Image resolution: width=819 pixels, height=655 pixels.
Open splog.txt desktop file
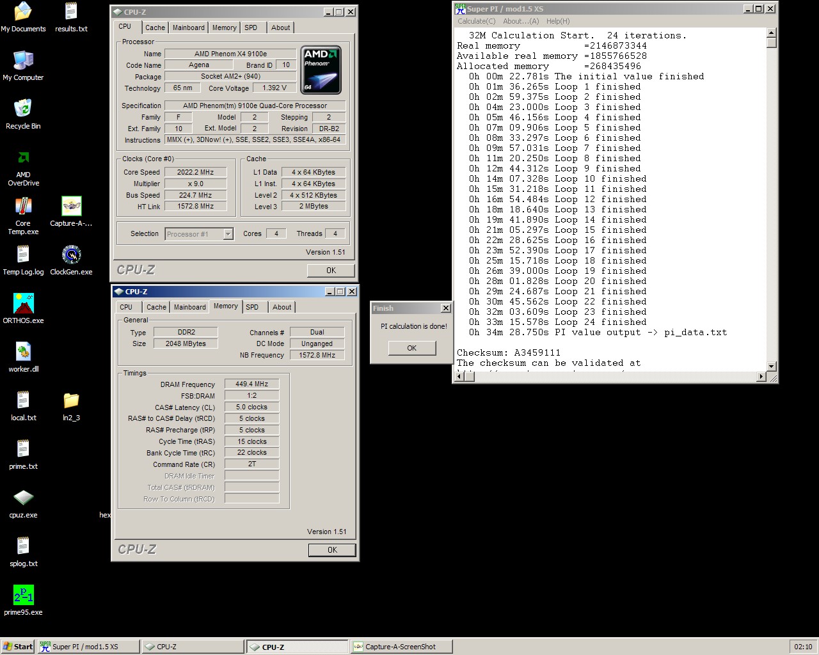coord(23,552)
